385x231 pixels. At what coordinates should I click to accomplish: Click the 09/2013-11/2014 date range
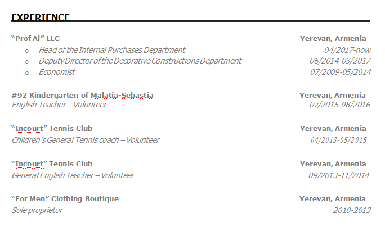point(338,175)
